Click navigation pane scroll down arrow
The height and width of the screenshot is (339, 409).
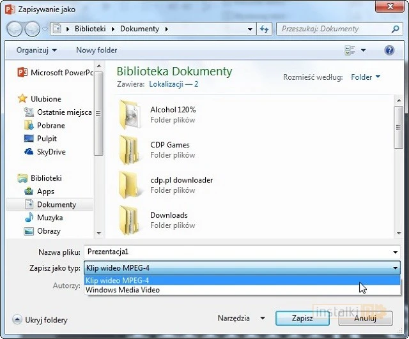pyautogui.click(x=98, y=233)
